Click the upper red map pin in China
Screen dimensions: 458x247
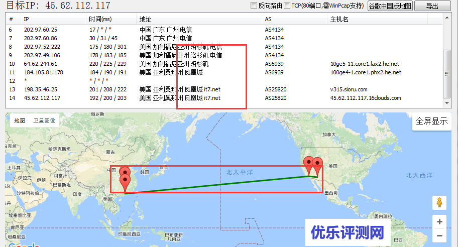click(125, 171)
